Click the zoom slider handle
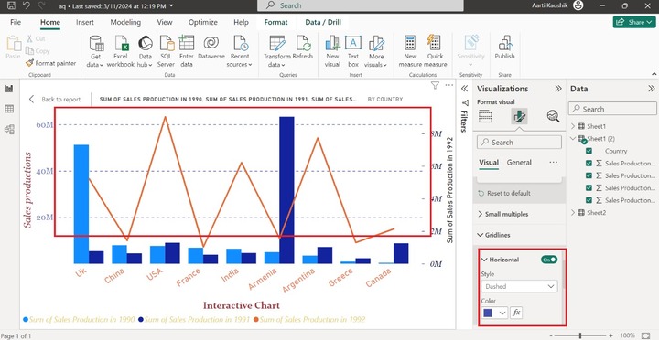 tap(580, 335)
